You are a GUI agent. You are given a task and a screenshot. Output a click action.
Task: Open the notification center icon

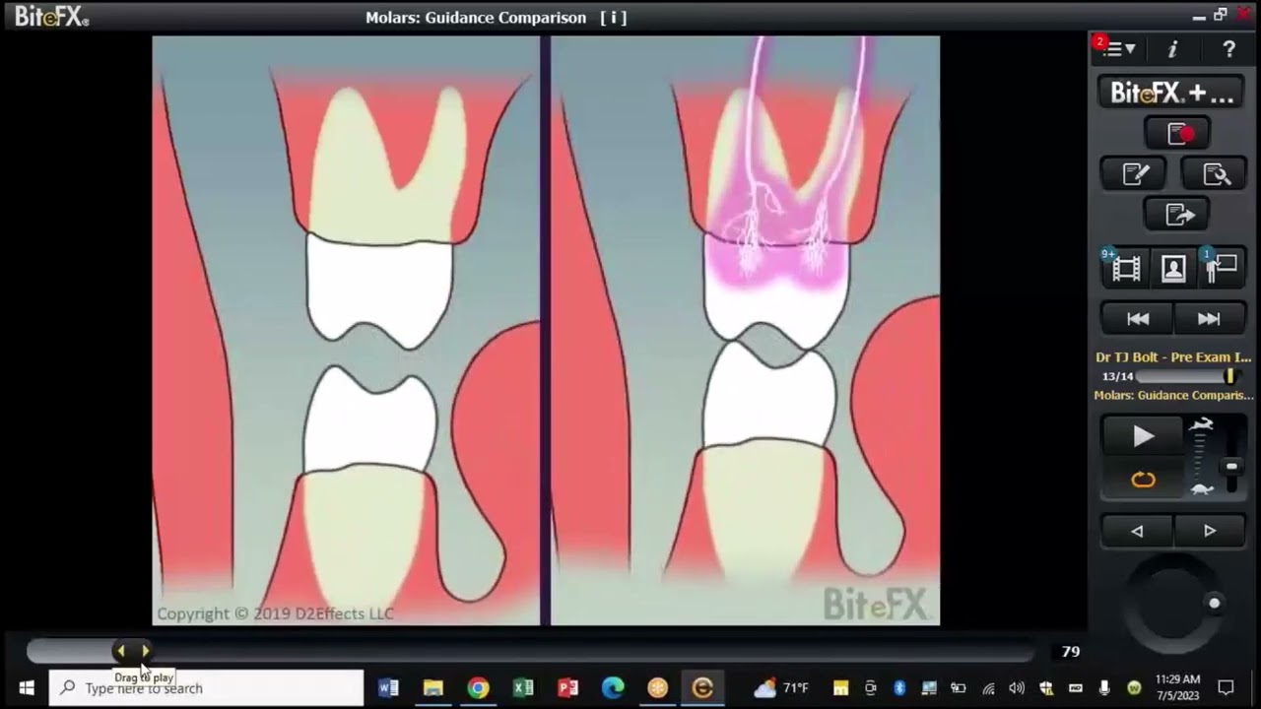[x=1226, y=688]
